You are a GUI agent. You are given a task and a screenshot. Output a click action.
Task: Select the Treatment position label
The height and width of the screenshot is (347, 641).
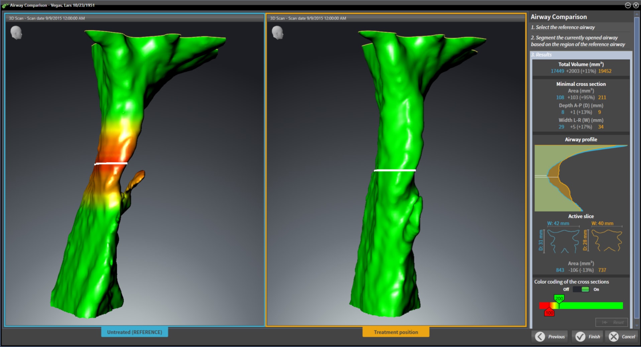click(396, 332)
